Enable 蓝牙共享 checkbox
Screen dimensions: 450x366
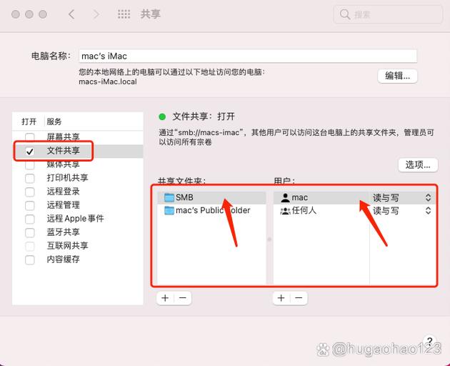30,232
